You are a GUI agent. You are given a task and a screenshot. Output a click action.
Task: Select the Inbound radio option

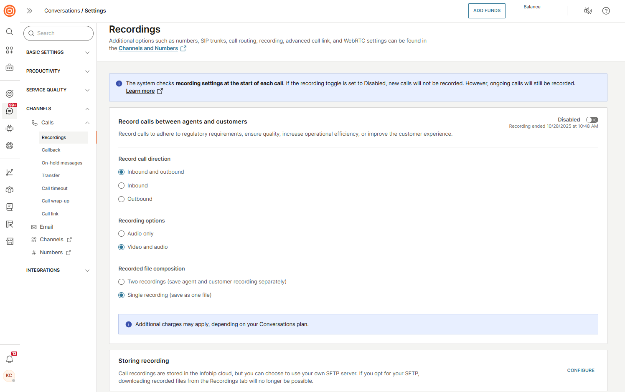click(122, 186)
